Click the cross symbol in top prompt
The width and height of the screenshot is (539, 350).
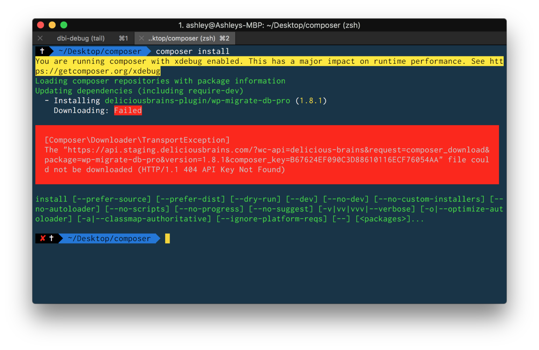pos(42,51)
